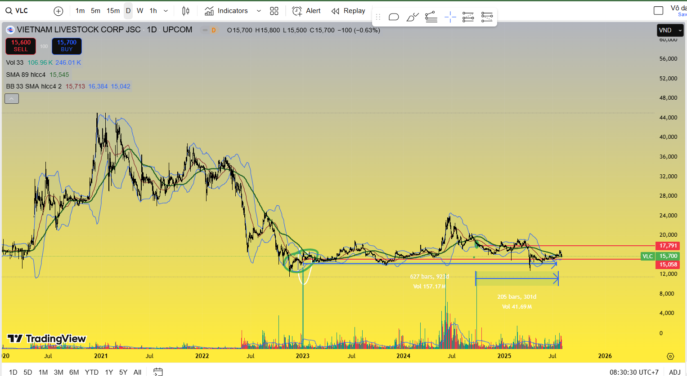687x376 pixels.
Task: Open the VND currency dropdown
Action: click(670, 30)
